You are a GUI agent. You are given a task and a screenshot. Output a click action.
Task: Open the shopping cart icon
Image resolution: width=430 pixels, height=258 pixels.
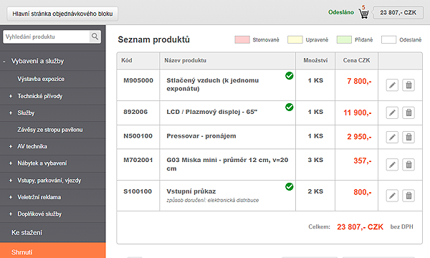(x=363, y=14)
